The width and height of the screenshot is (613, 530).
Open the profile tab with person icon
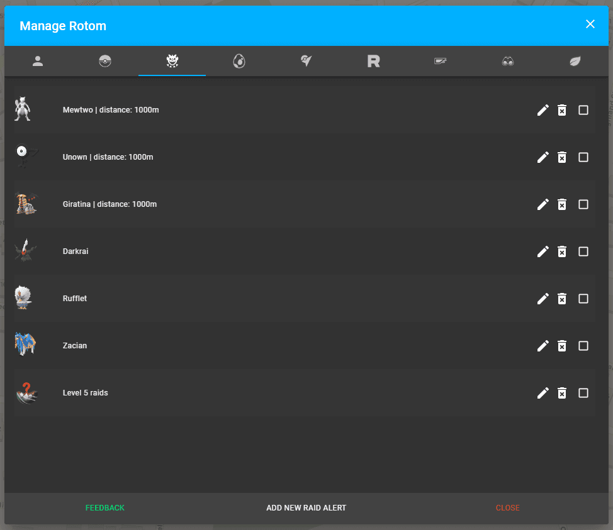tap(38, 61)
